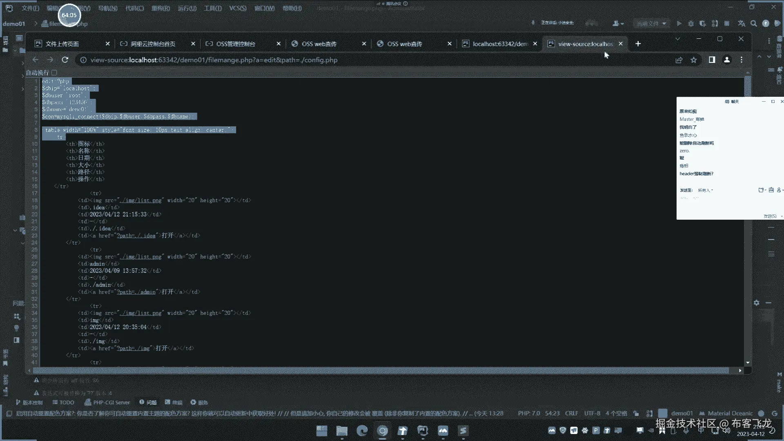Open Chrome three-dot menu
This screenshot has height=441, width=784.
(742, 60)
